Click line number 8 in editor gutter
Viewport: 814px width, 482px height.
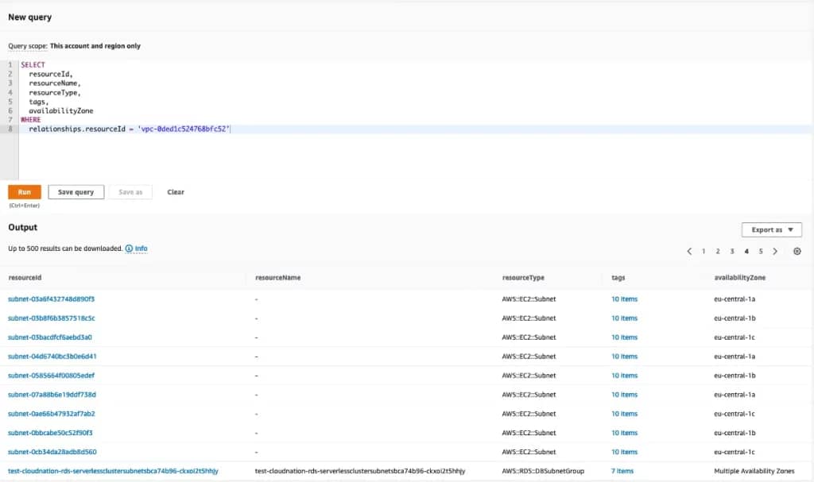click(10, 129)
